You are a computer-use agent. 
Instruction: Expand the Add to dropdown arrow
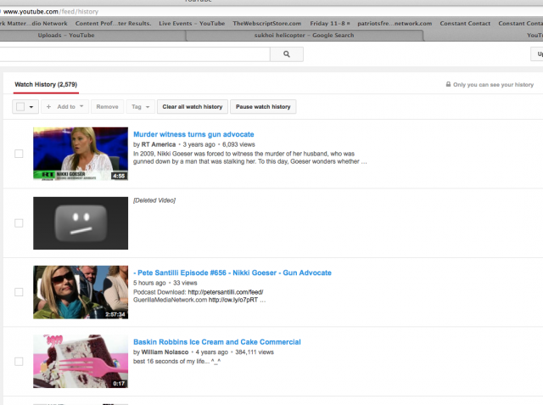tap(81, 106)
